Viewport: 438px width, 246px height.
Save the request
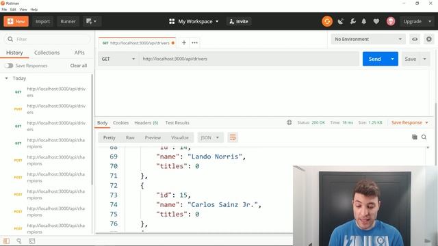point(411,59)
